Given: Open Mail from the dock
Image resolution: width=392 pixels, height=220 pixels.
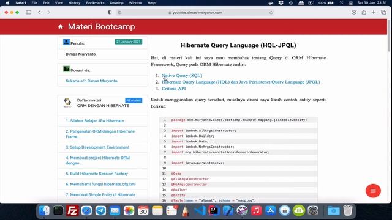Looking at the screenshot, I should [115, 211].
